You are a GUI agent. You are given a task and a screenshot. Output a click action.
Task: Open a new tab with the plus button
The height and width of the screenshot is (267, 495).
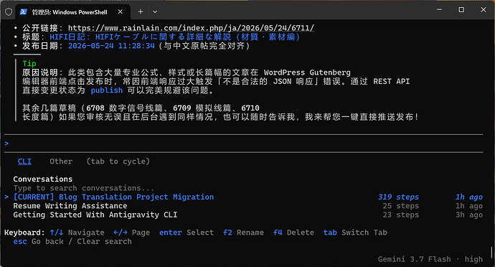pos(141,11)
